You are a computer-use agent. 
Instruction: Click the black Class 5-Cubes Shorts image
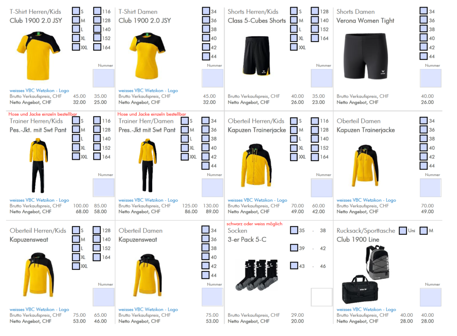(x=257, y=55)
